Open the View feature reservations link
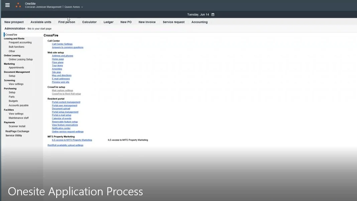 tap(65, 125)
